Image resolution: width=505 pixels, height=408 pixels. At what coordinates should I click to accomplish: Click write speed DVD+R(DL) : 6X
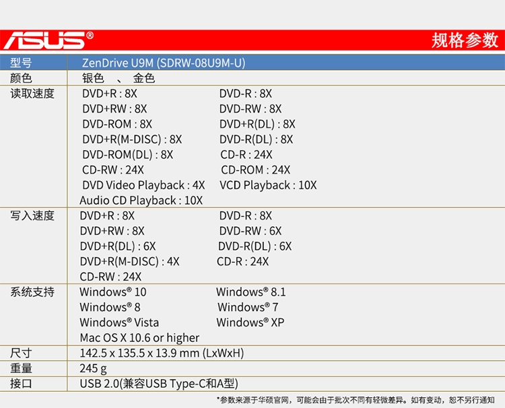click(118, 246)
